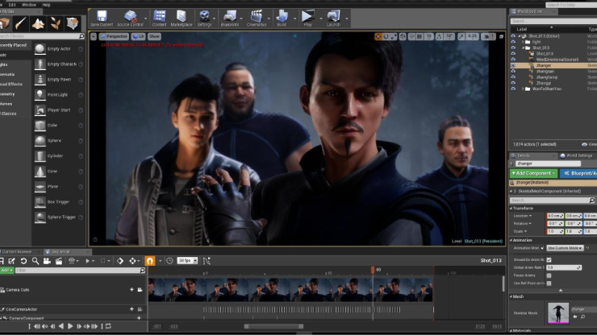This screenshot has width=597, height=335.
Task: Click the Save Current toolbar icon
Action: click(102, 17)
